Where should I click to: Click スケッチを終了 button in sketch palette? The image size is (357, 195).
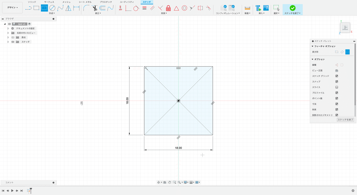point(345,120)
